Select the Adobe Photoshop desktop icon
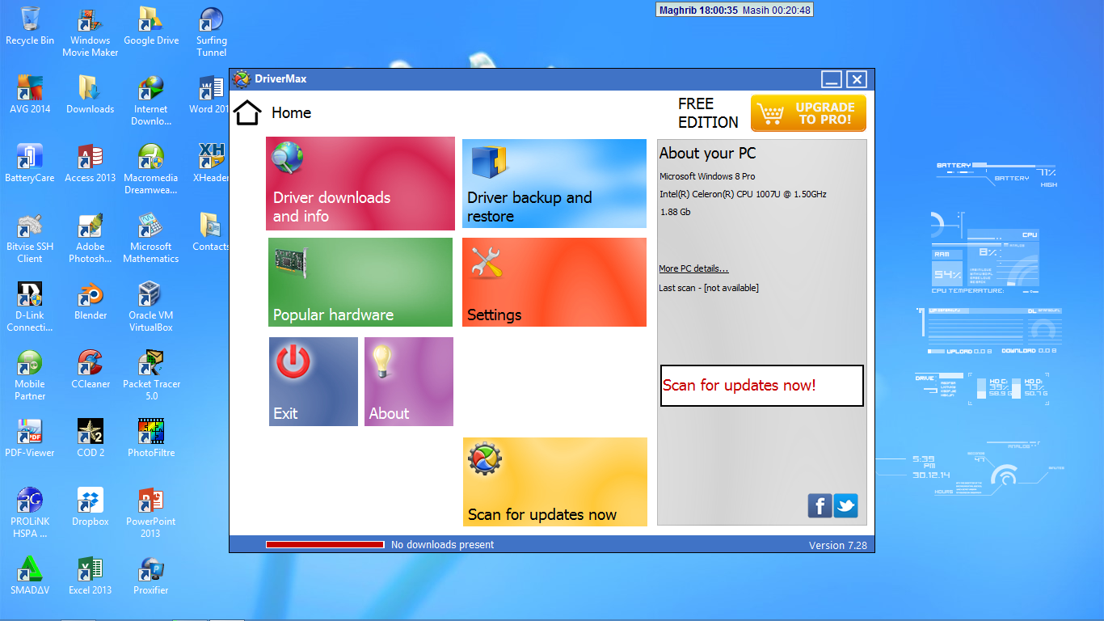This screenshot has height=621, width=1104. click(91, 239)
